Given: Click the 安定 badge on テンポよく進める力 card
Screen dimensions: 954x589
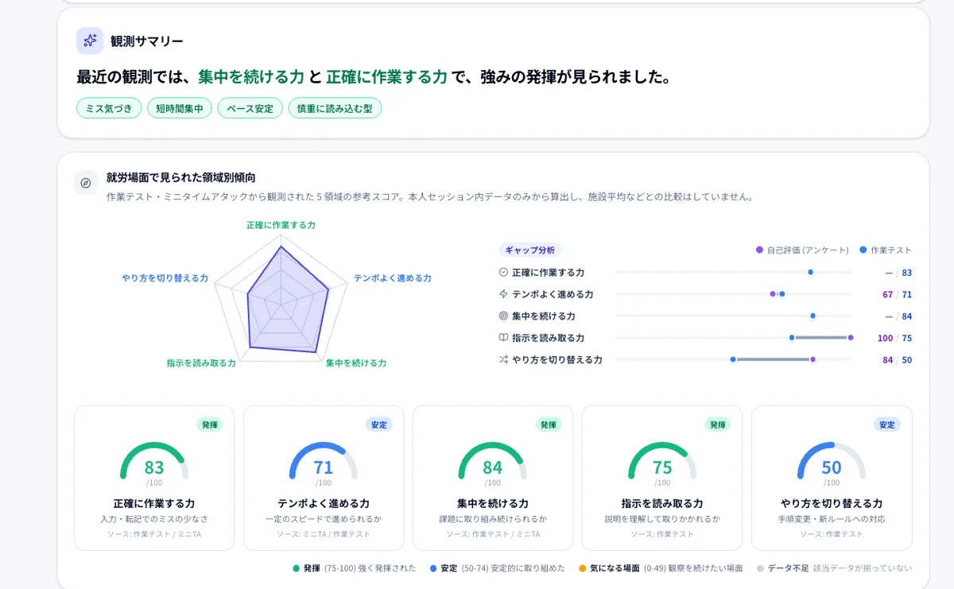Looking at the screenshot, I should 379,424.
